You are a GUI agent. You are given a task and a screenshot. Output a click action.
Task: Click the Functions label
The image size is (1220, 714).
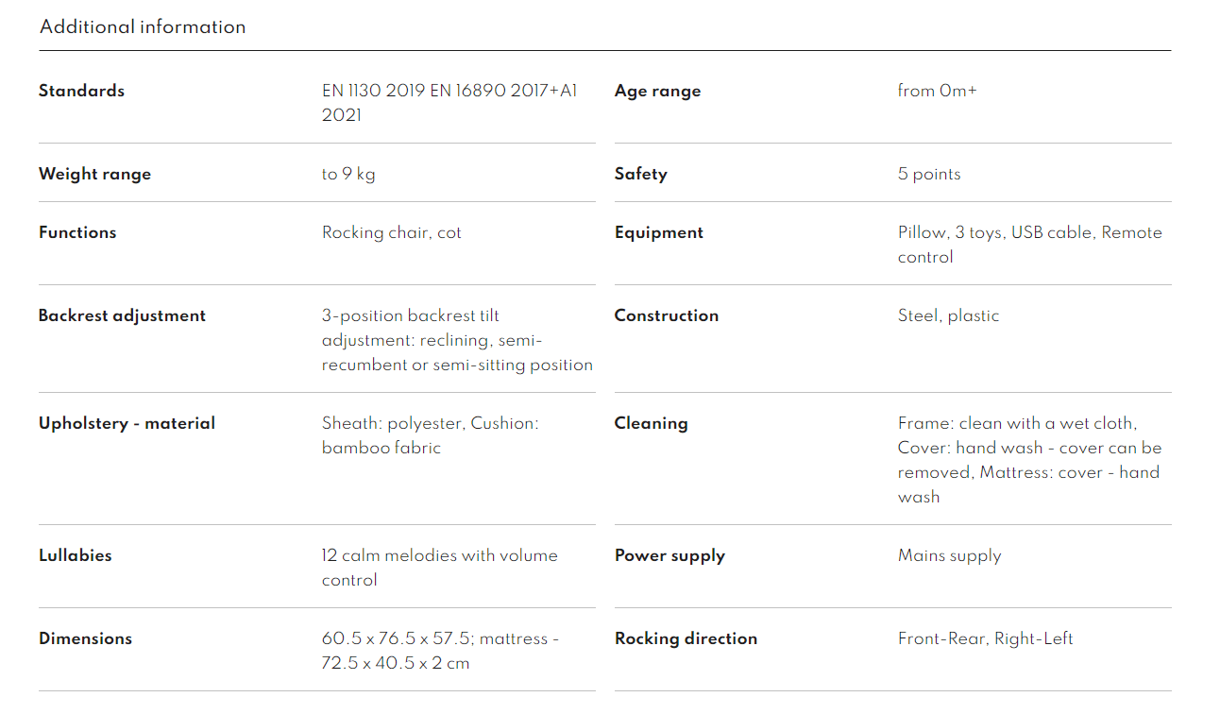77,232
